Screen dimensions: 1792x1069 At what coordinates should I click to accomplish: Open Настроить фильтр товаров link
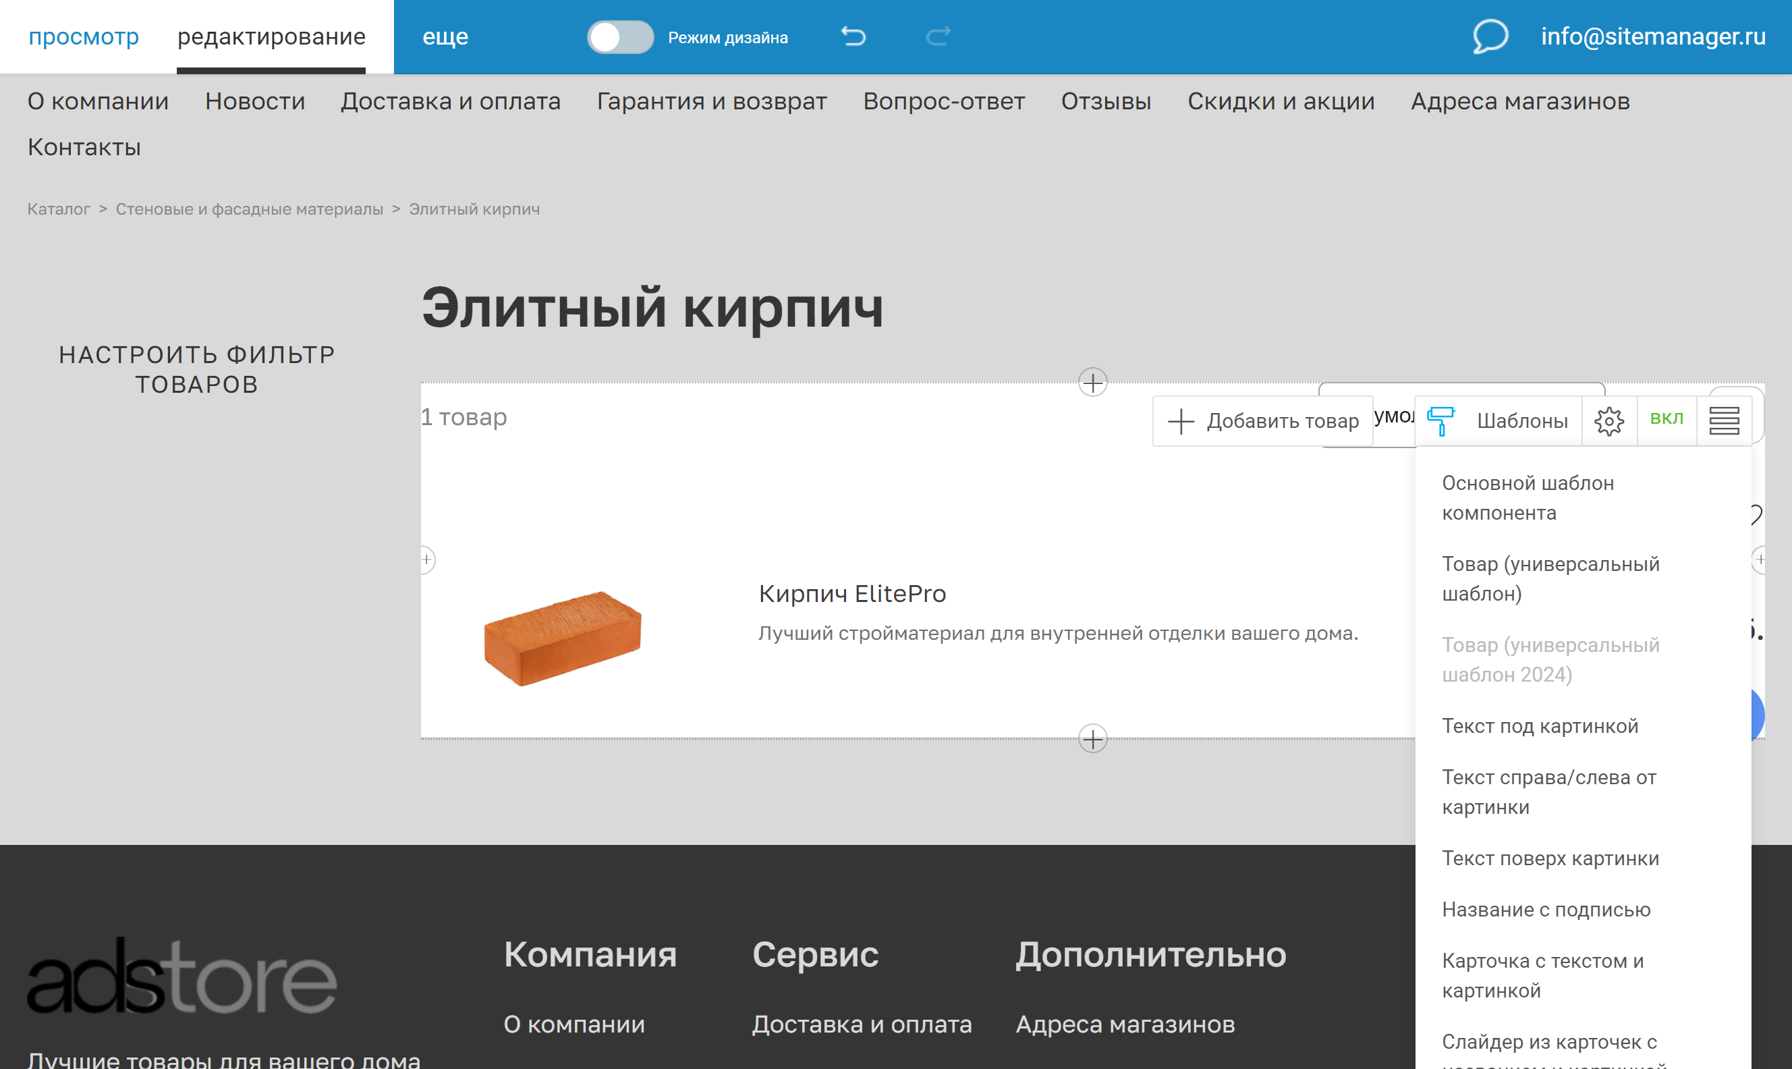click(196, 369)
